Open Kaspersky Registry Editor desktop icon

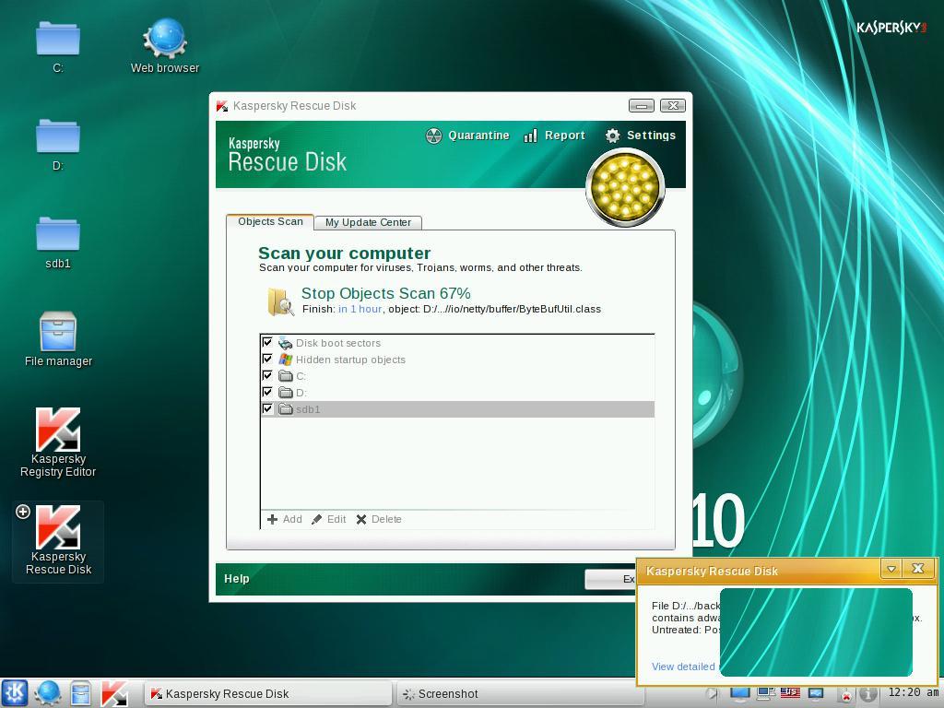click(58, 442)
